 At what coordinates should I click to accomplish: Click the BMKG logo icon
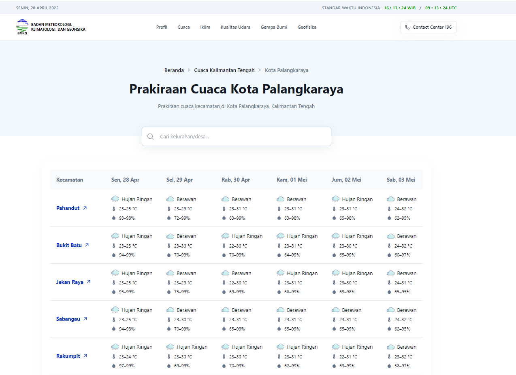(x=22, y=27)
